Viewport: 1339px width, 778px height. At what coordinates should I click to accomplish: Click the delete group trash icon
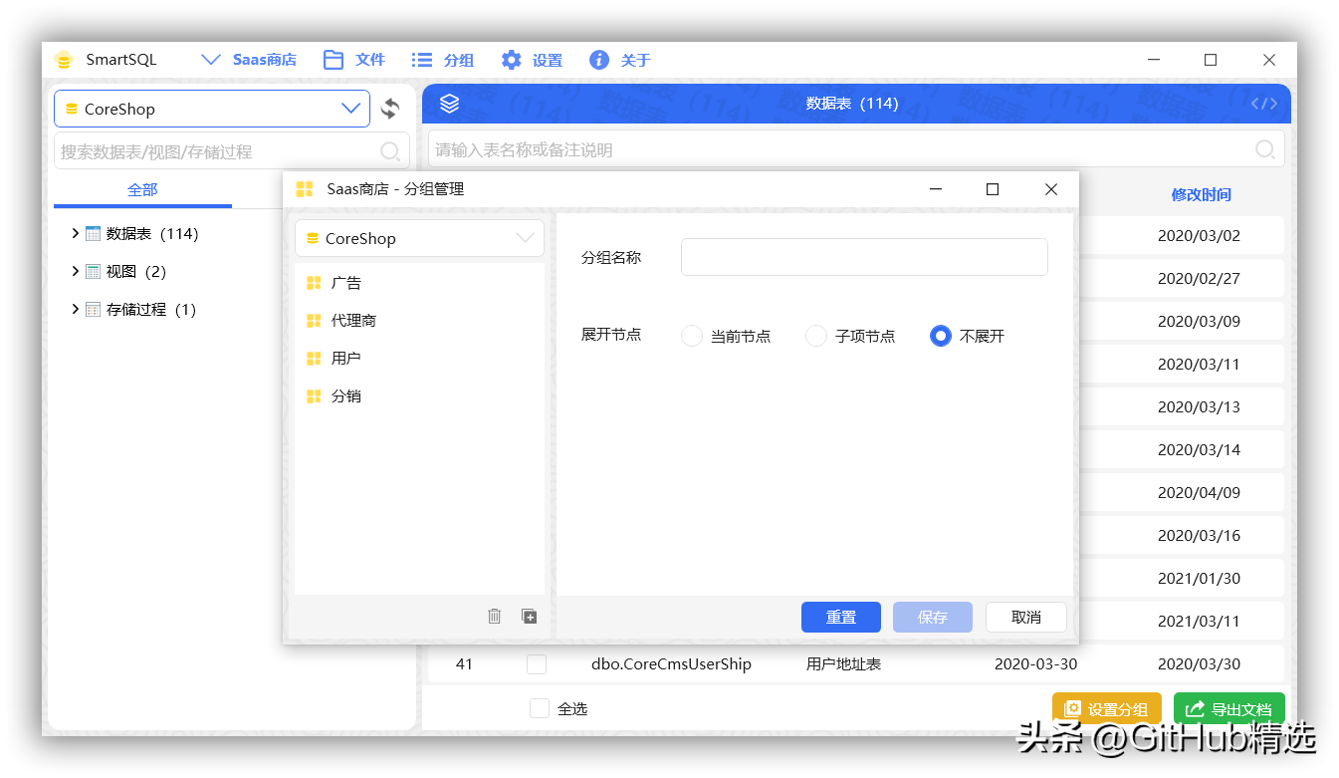(495, 616)
